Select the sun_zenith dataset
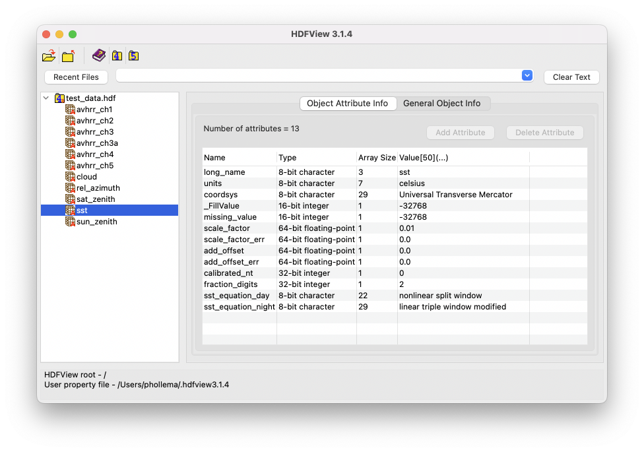 [96, 222]
